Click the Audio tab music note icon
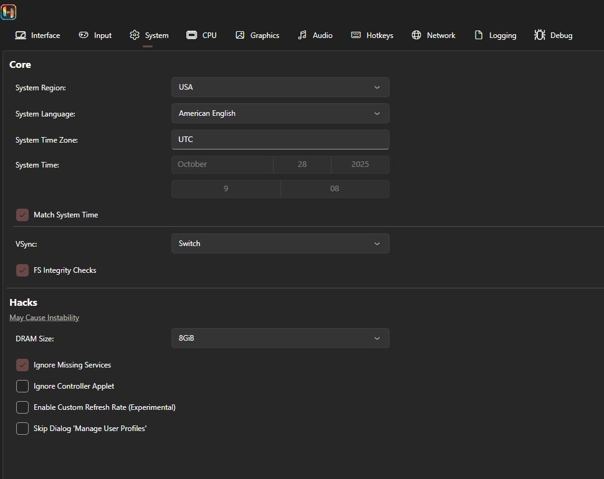The height and width of the screenshot is (479, 604). click(x=302, y=35)
